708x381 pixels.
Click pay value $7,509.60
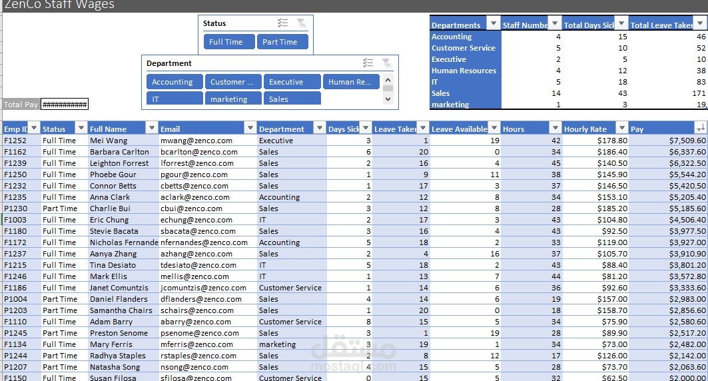687,141
